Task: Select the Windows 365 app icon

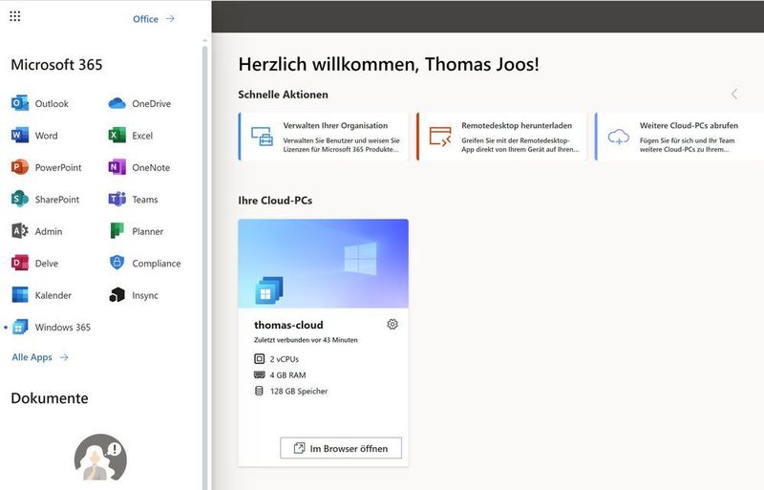Action: 20,328
